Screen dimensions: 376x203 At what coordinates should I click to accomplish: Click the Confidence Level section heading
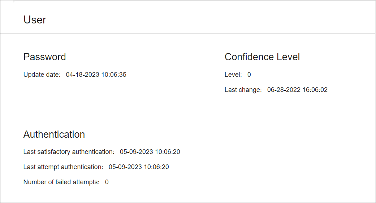point(262,57)
